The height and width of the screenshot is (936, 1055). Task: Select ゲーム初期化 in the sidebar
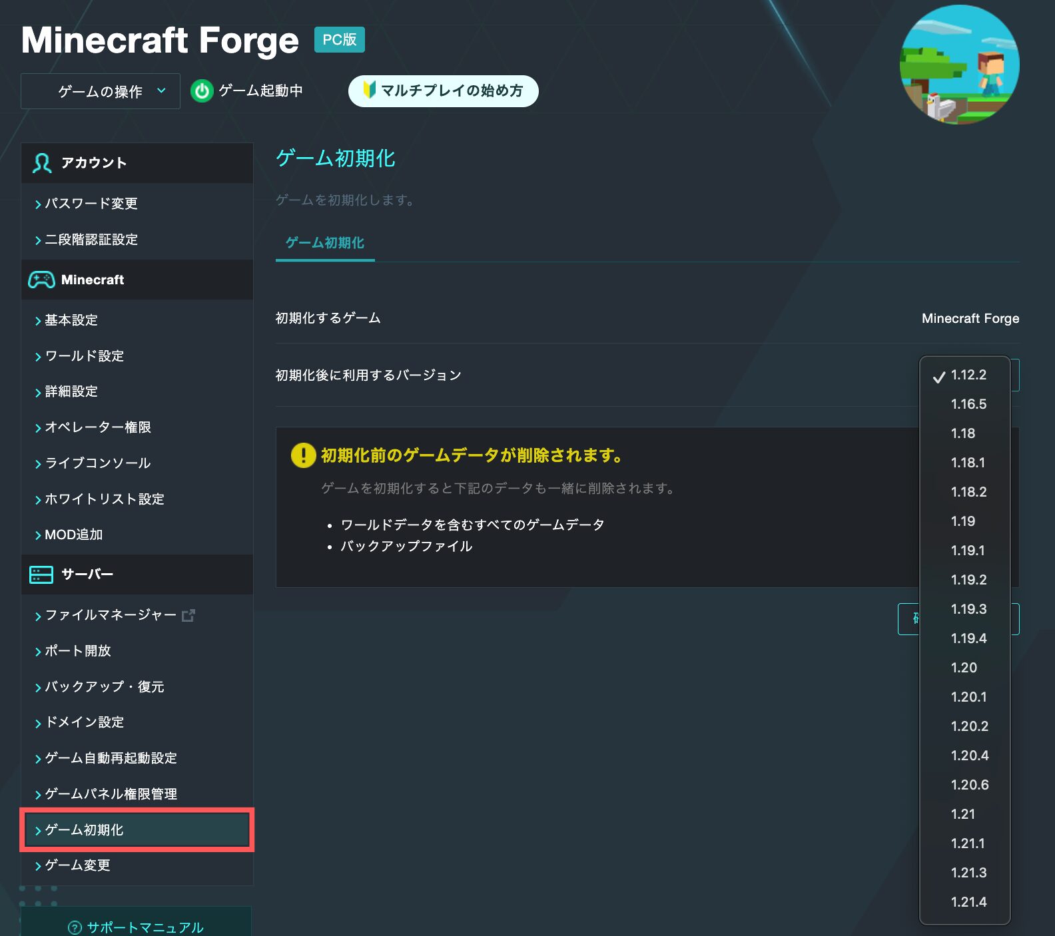pyautogui.click(x=137, y=830)
